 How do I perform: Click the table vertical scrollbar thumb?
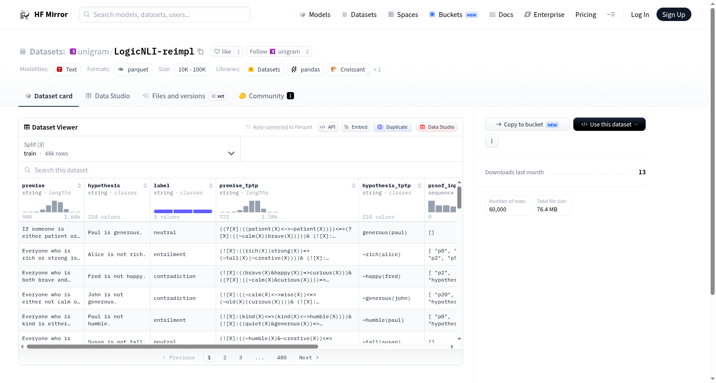(x=459, y=197)
